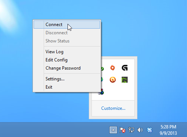Collapse the hidden icons arrow on taskbar

click(x=113, y=130)
